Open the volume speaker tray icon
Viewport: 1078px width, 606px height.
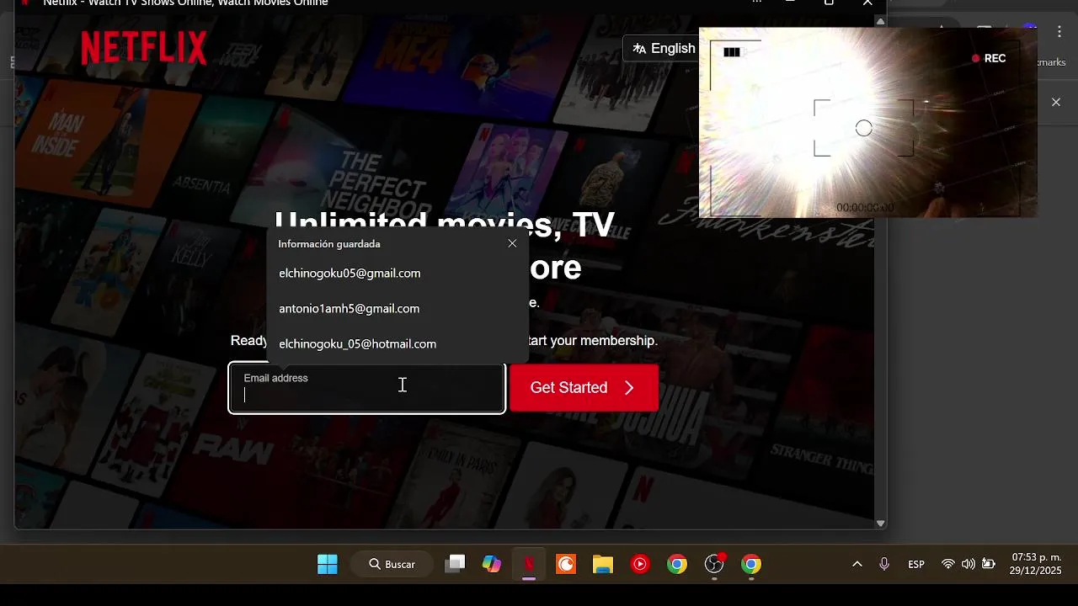[969, 564]
